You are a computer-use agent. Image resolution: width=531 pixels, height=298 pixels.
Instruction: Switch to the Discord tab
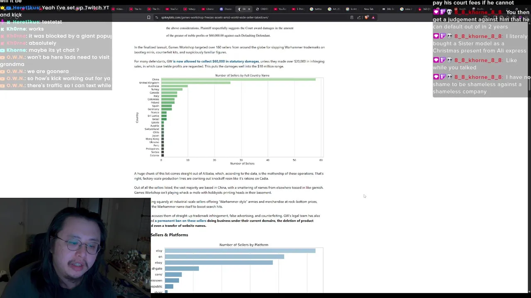(226, 9)
